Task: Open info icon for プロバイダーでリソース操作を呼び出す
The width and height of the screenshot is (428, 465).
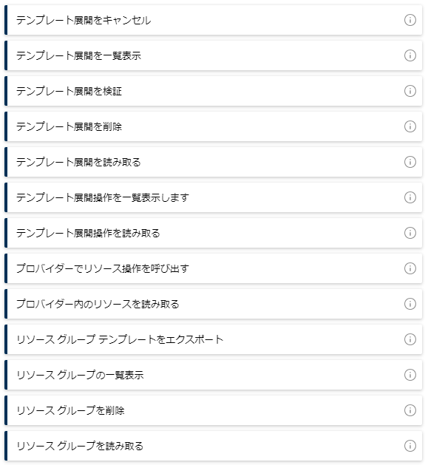Action: (410, 268)
